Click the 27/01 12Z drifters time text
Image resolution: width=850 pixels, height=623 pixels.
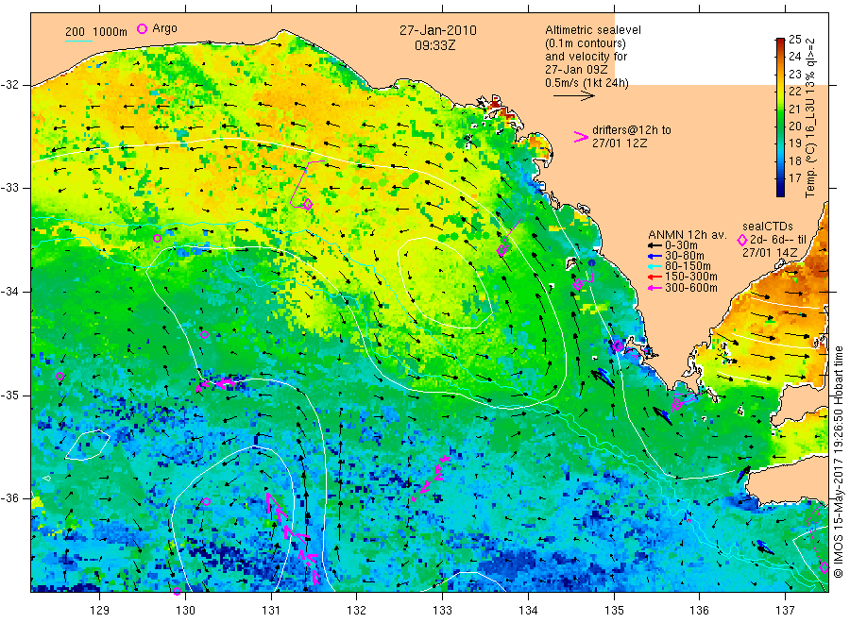[x=620, y=143]
